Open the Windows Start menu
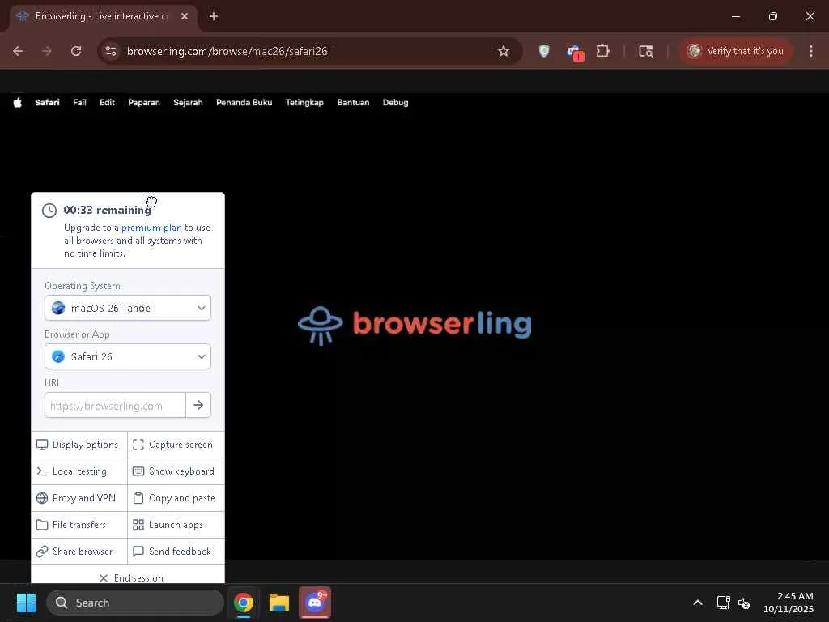This screenshot has width=829, height=622. coord(26,603)
